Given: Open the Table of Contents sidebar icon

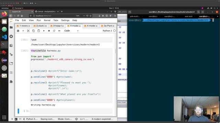Looking at the screenshot, I should point(11,73).
